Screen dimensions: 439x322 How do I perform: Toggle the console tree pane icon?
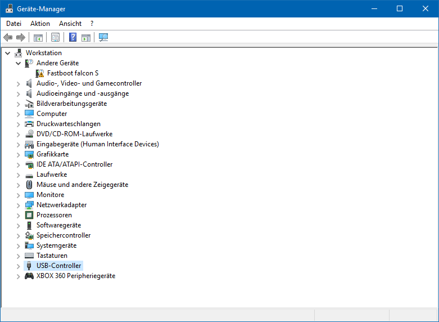pyautogui.click(x=38, y=37)
